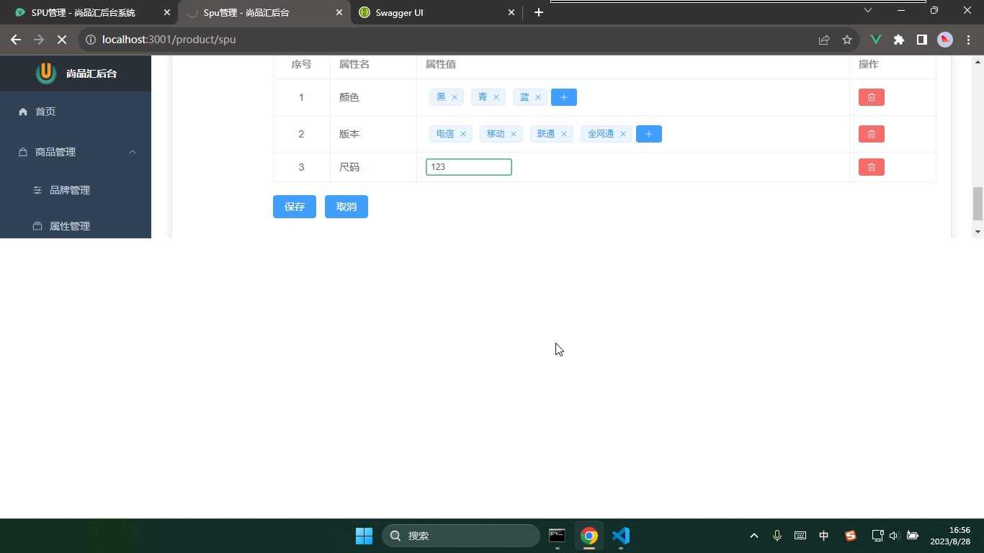Show hidden system tray icons

754,536
